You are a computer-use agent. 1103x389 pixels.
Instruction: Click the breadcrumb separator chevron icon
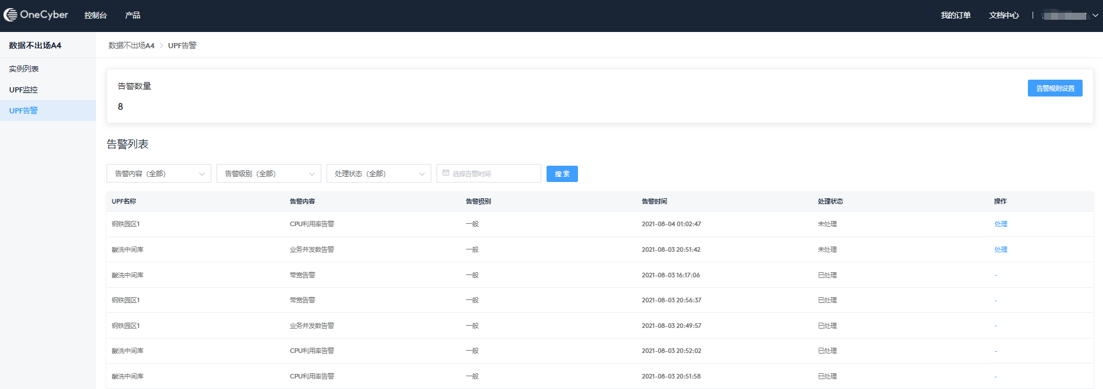161,46
